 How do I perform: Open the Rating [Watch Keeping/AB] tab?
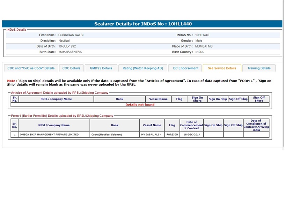point(142,68)
